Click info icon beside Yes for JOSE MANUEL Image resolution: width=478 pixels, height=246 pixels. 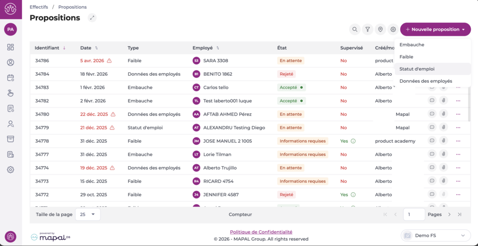(x=353, y=141)
